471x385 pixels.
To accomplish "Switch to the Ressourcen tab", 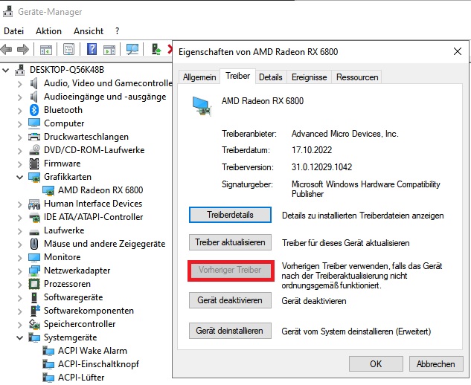I will (357, 77).
